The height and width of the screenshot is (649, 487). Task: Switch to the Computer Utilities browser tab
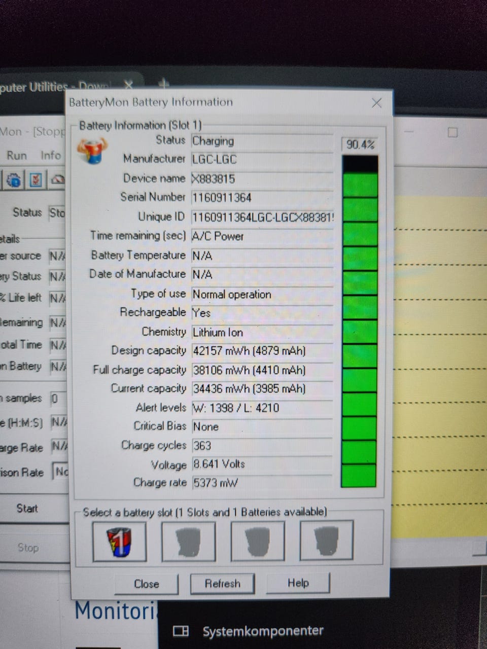[x=55, y=87]
